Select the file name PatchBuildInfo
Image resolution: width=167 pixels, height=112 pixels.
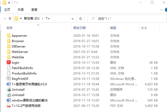(22, 68)
